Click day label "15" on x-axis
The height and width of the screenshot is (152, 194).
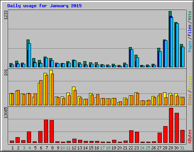coord(91,148)
